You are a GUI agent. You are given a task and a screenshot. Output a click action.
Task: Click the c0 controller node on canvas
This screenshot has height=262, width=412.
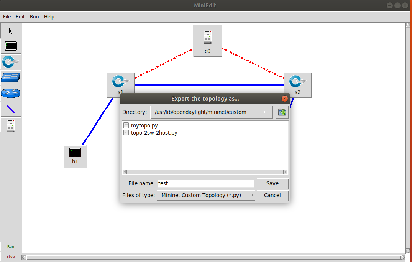pyautogui.click(x=207, y=38)
